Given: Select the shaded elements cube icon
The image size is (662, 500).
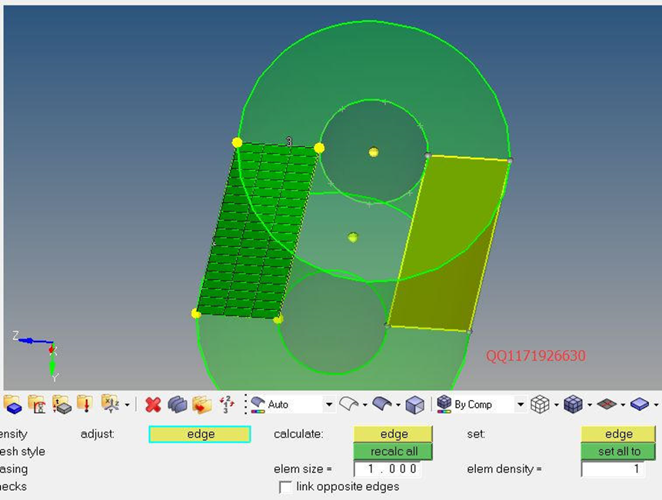Looking at the screenshot, I should click(573, 405).
